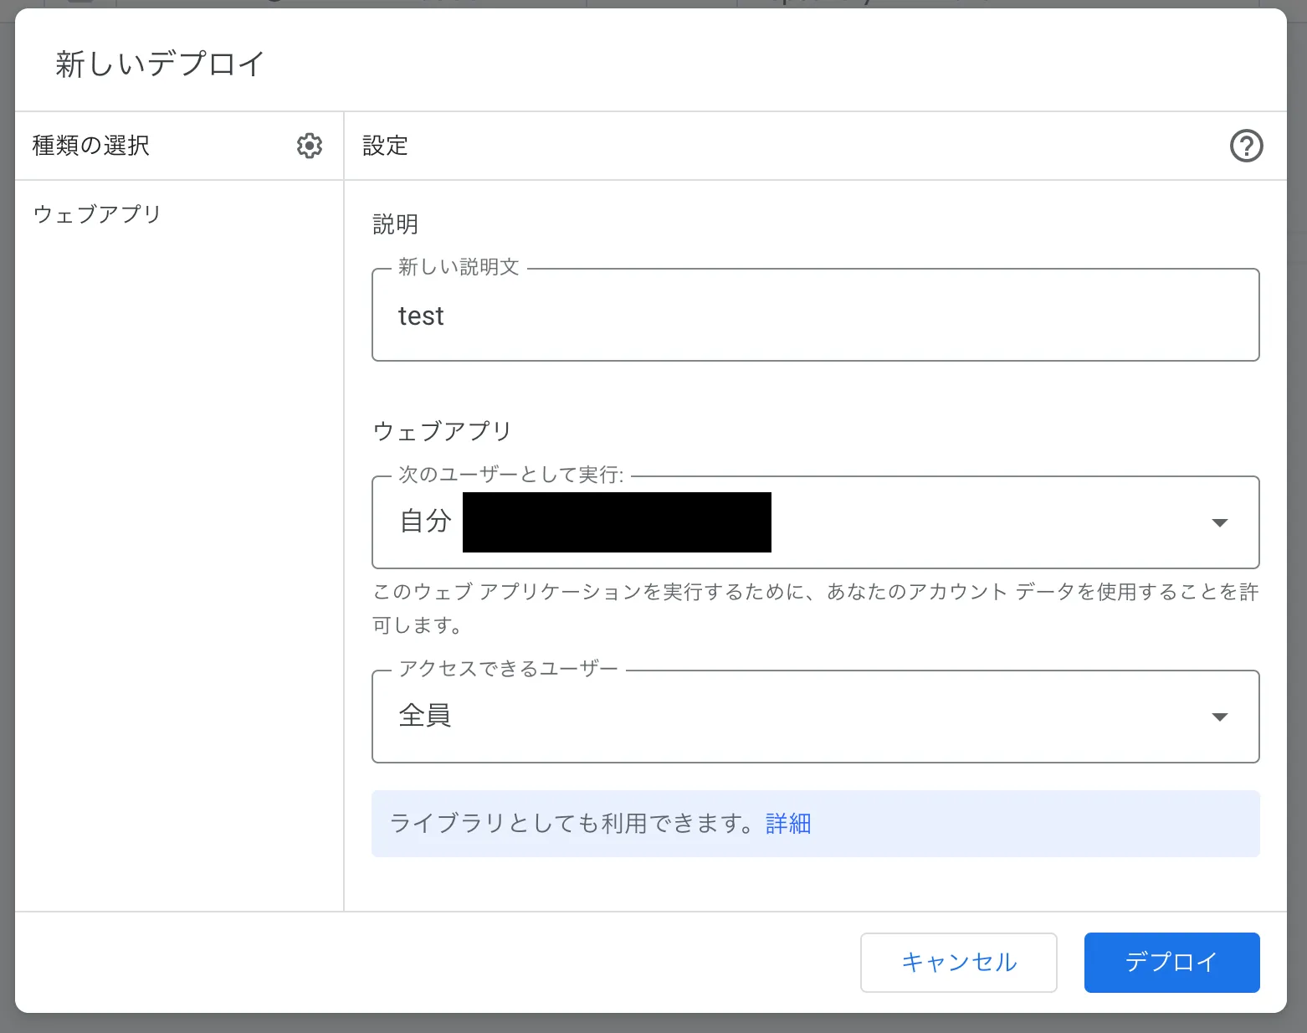Open the deployment type gear settings icon
Screen dimensions: 1307x1033
pos(309,145)
